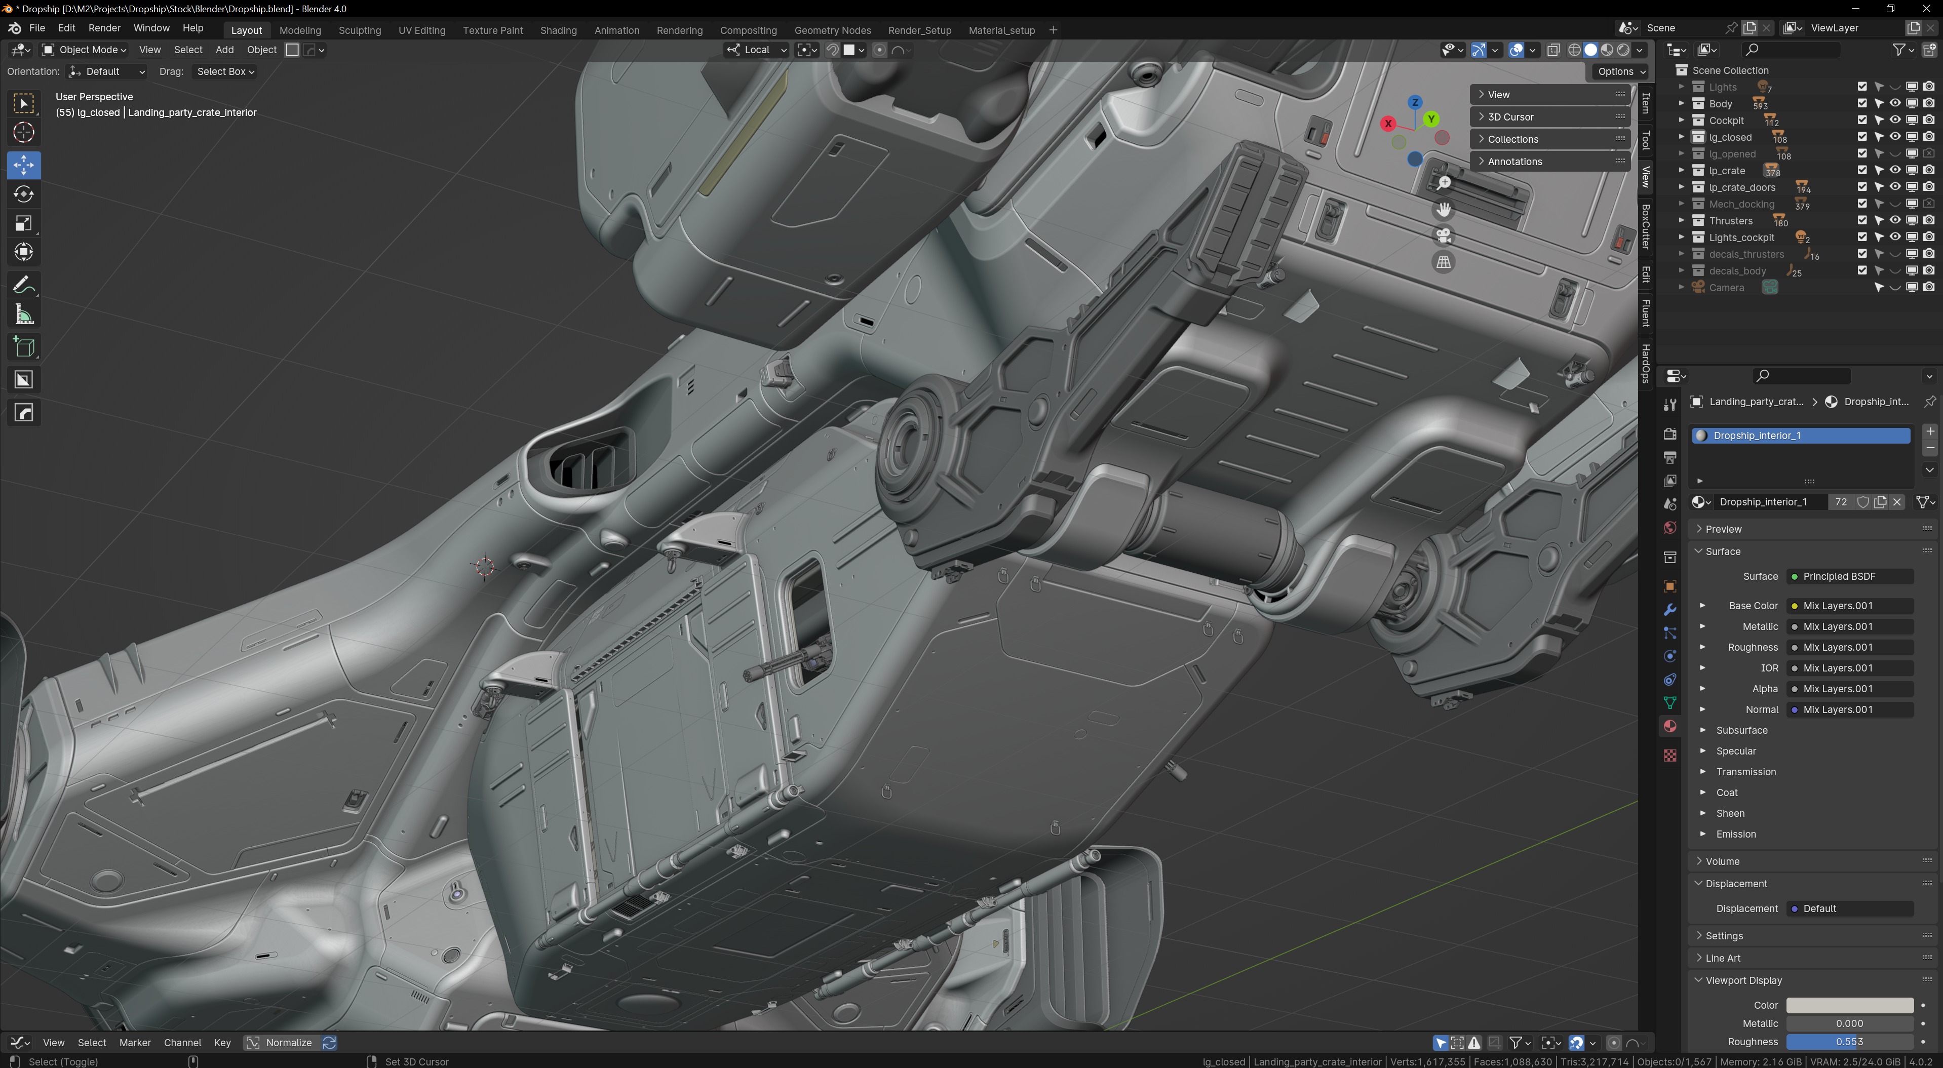Hide the Cockpit collection in viewport

tap(1895, 120)
